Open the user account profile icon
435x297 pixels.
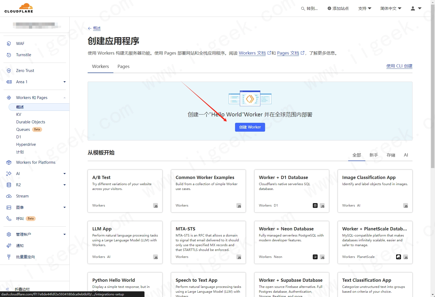413,8
